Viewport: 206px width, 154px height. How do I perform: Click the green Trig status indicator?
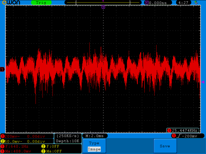pyautogui.click(x=41, y=3)
